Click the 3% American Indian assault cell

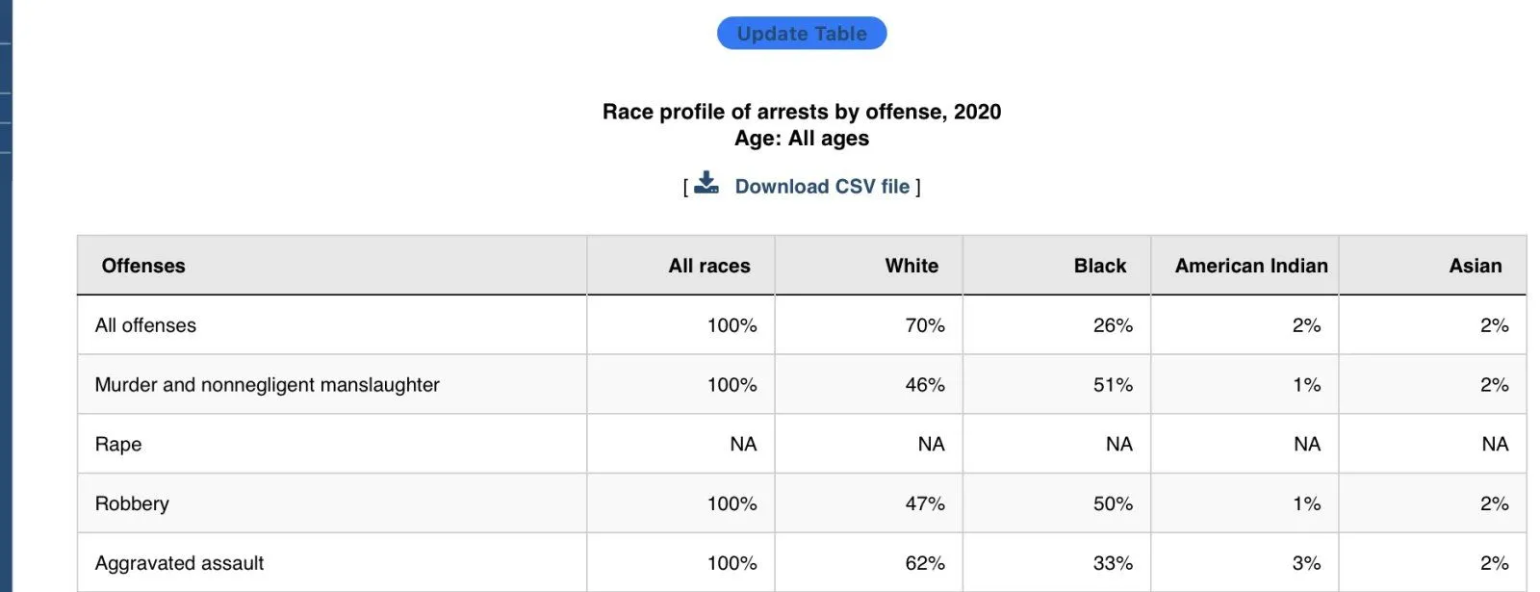pos(1306,564)
